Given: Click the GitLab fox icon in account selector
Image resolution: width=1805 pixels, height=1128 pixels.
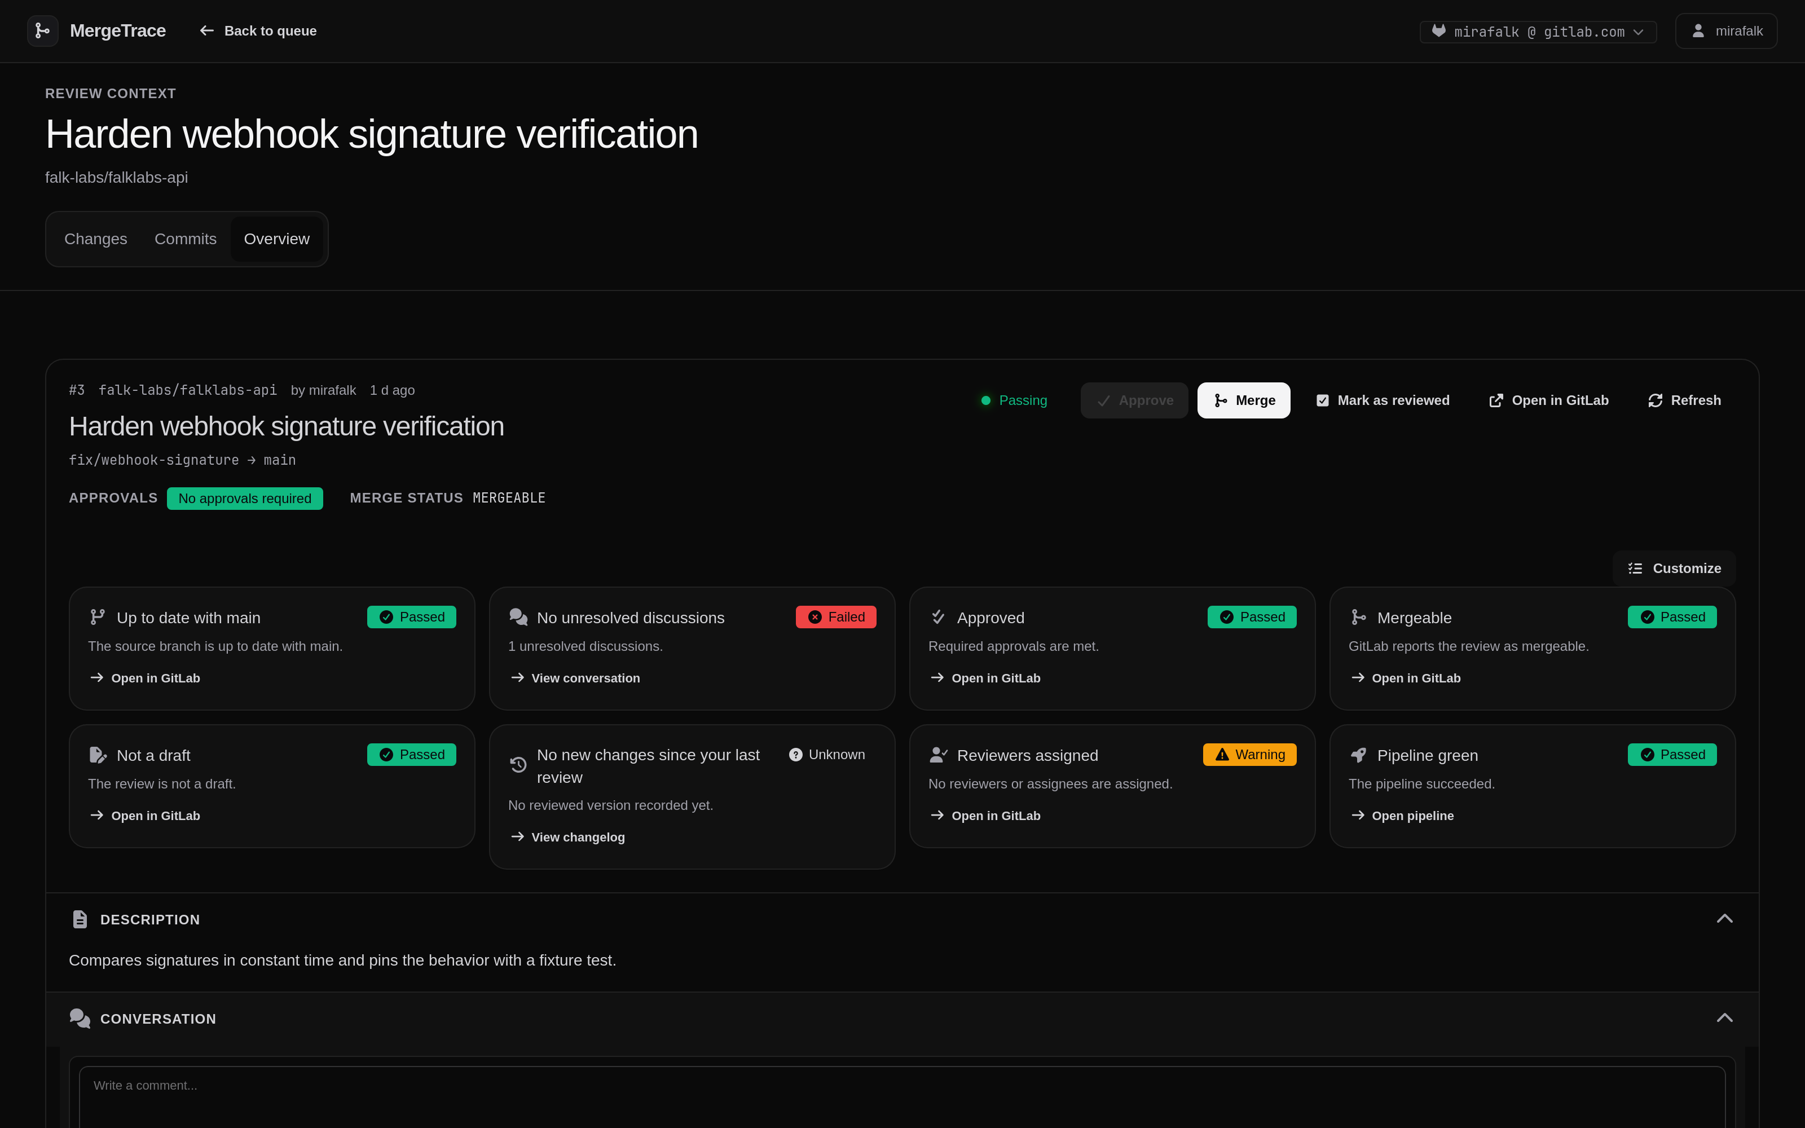Looking at the screenshot, I should point(1439,30).
